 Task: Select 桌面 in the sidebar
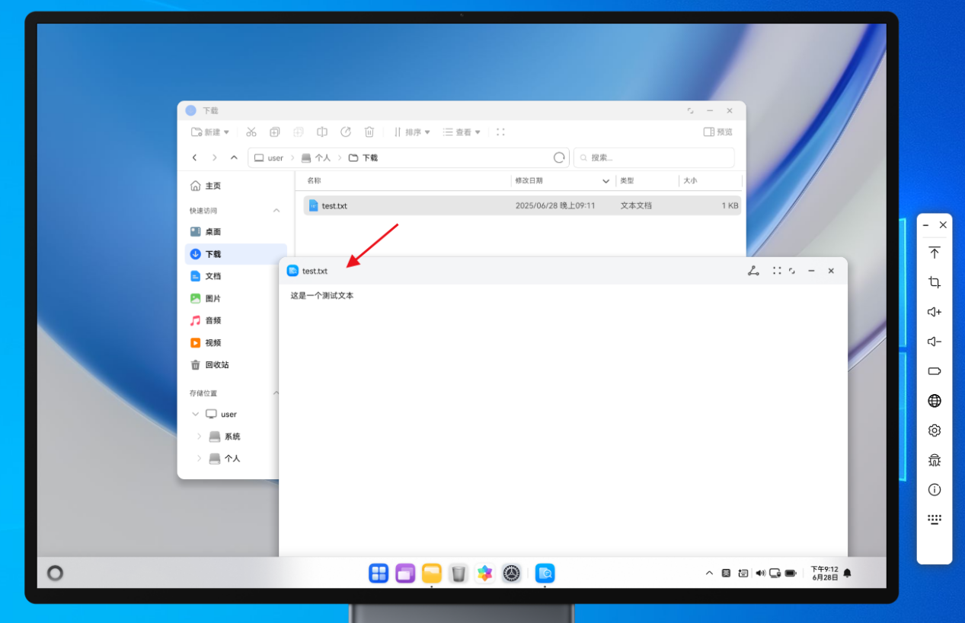(212, 232)
